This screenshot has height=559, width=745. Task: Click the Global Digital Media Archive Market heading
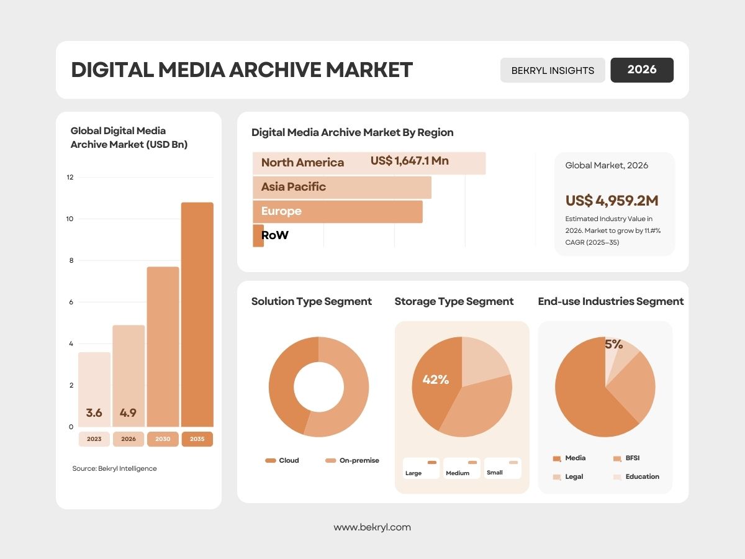coord(129,137)
